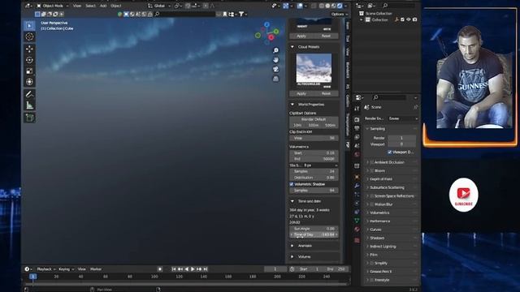
Task: Enable the Motion Blur checkbox
Action: tap(372, 204)
